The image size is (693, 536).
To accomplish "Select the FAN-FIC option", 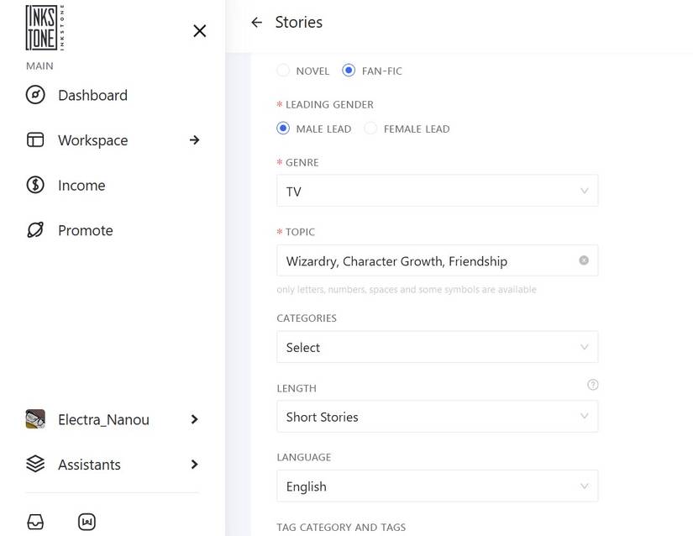I will tap(349, 71).
